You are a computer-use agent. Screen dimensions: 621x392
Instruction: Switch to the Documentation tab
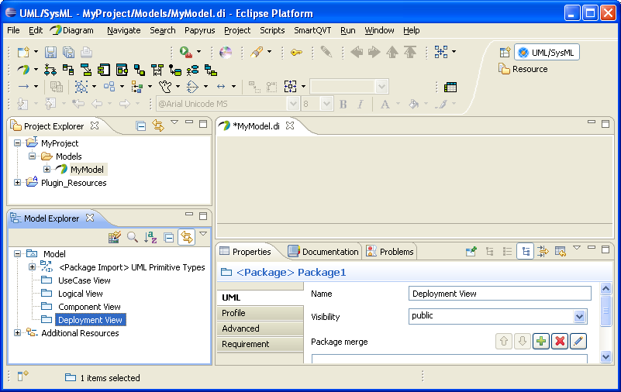coord(323,251)
